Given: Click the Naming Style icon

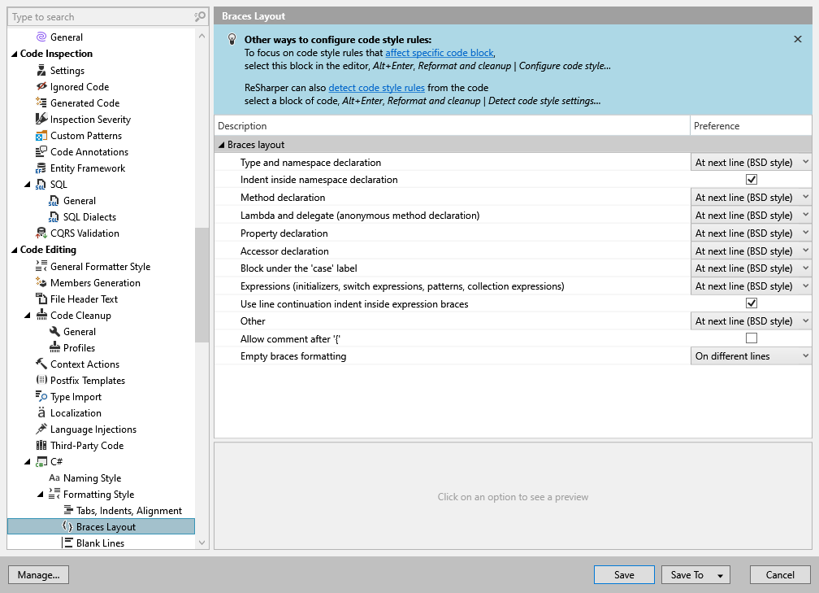Looking at the screenshot, I should click(x=54, y=478).
